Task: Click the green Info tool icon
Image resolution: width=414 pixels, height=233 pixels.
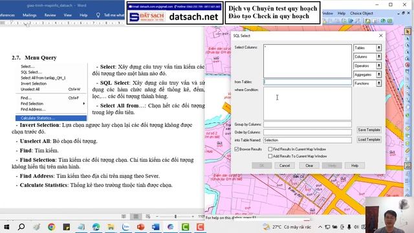Action: coord(408,115)
